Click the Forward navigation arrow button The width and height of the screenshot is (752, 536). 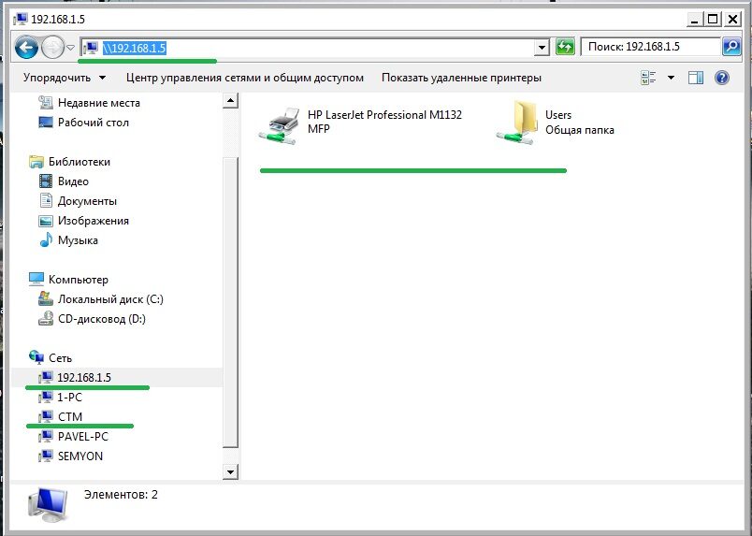tap(52, 47)
